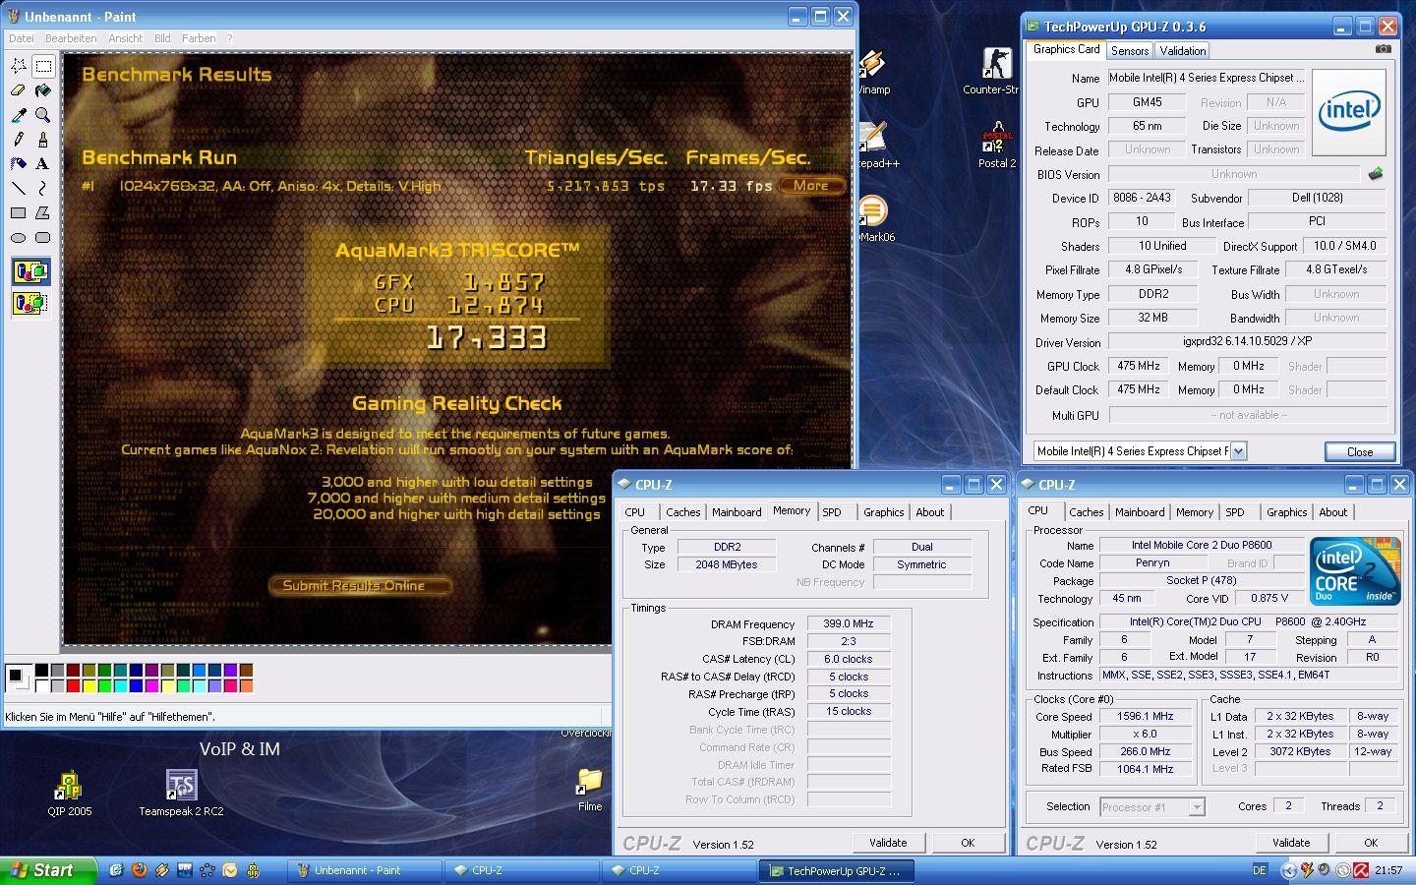Open the graphics card selector dropdown in GPU-Z
The image size is (1416, 885).
coord(1238,451)
